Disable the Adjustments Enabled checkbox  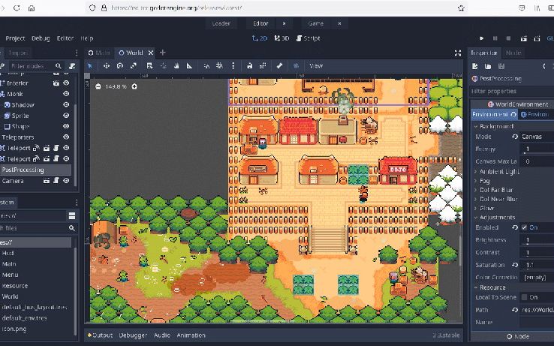pyautogui.click(x=524, y=227)
